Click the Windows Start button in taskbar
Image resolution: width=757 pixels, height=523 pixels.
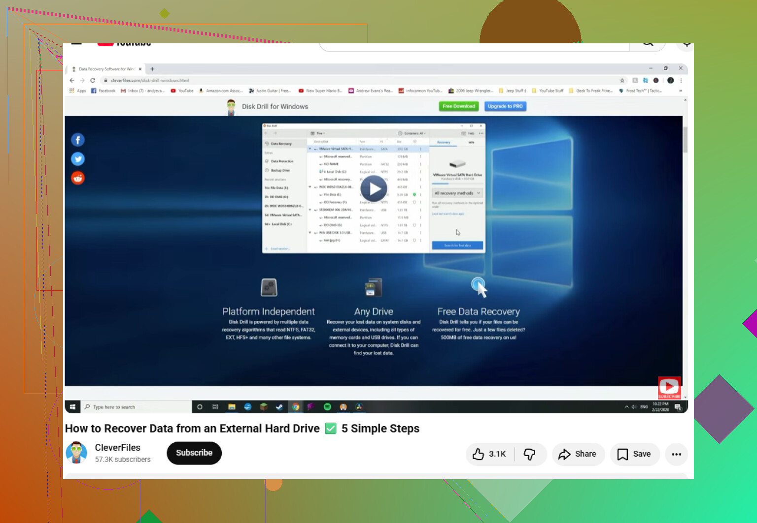(72, 407)
